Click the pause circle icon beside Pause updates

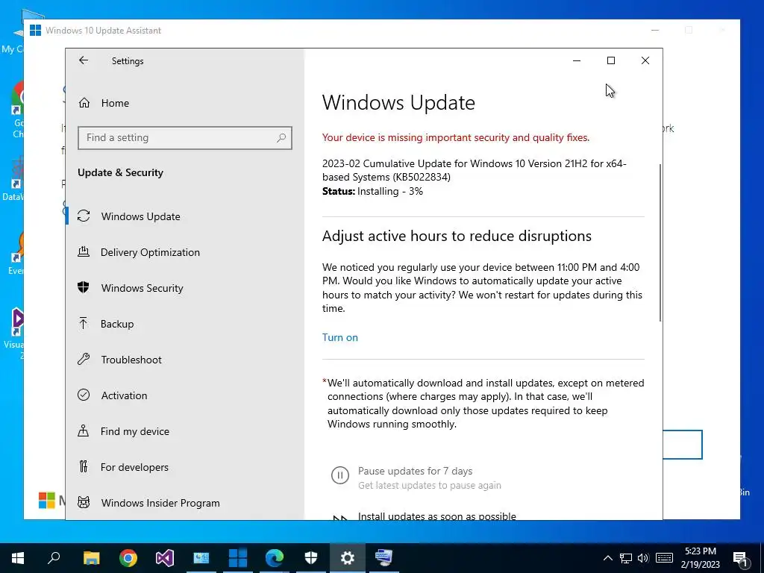coord(340,475)
